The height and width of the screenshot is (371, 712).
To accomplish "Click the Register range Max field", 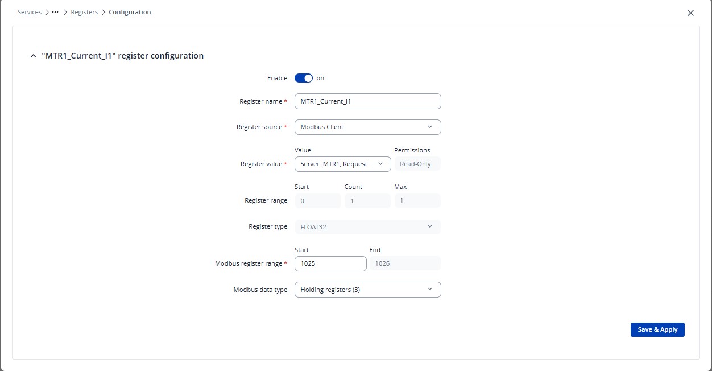I will (417, 201).
